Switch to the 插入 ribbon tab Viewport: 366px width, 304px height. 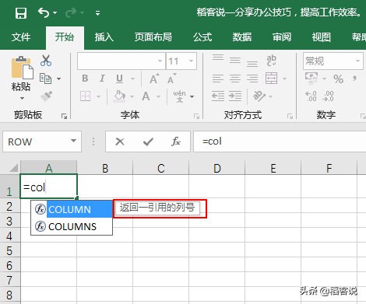pos(104,37)
